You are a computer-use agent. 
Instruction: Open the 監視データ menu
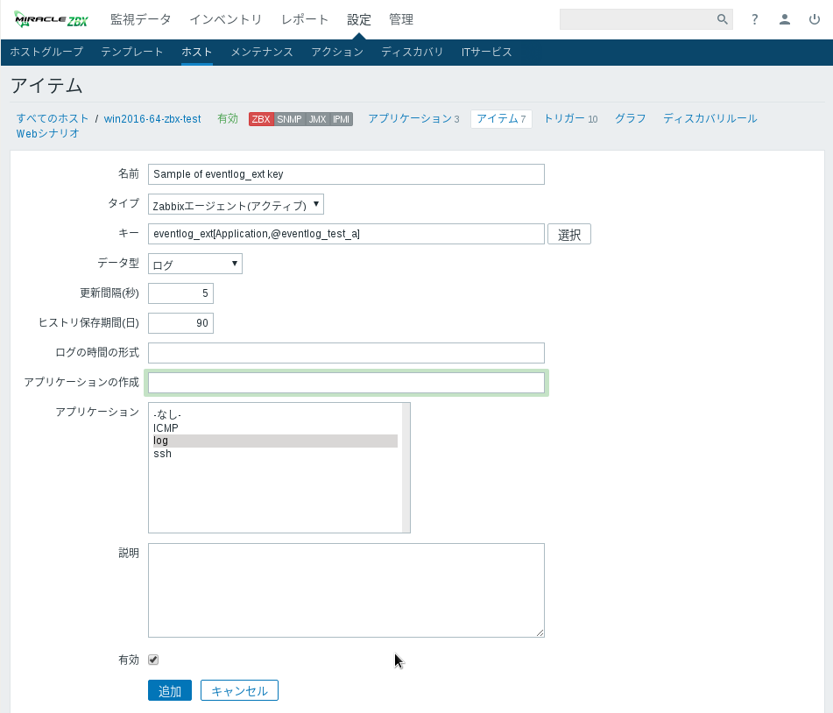[141, 19]
